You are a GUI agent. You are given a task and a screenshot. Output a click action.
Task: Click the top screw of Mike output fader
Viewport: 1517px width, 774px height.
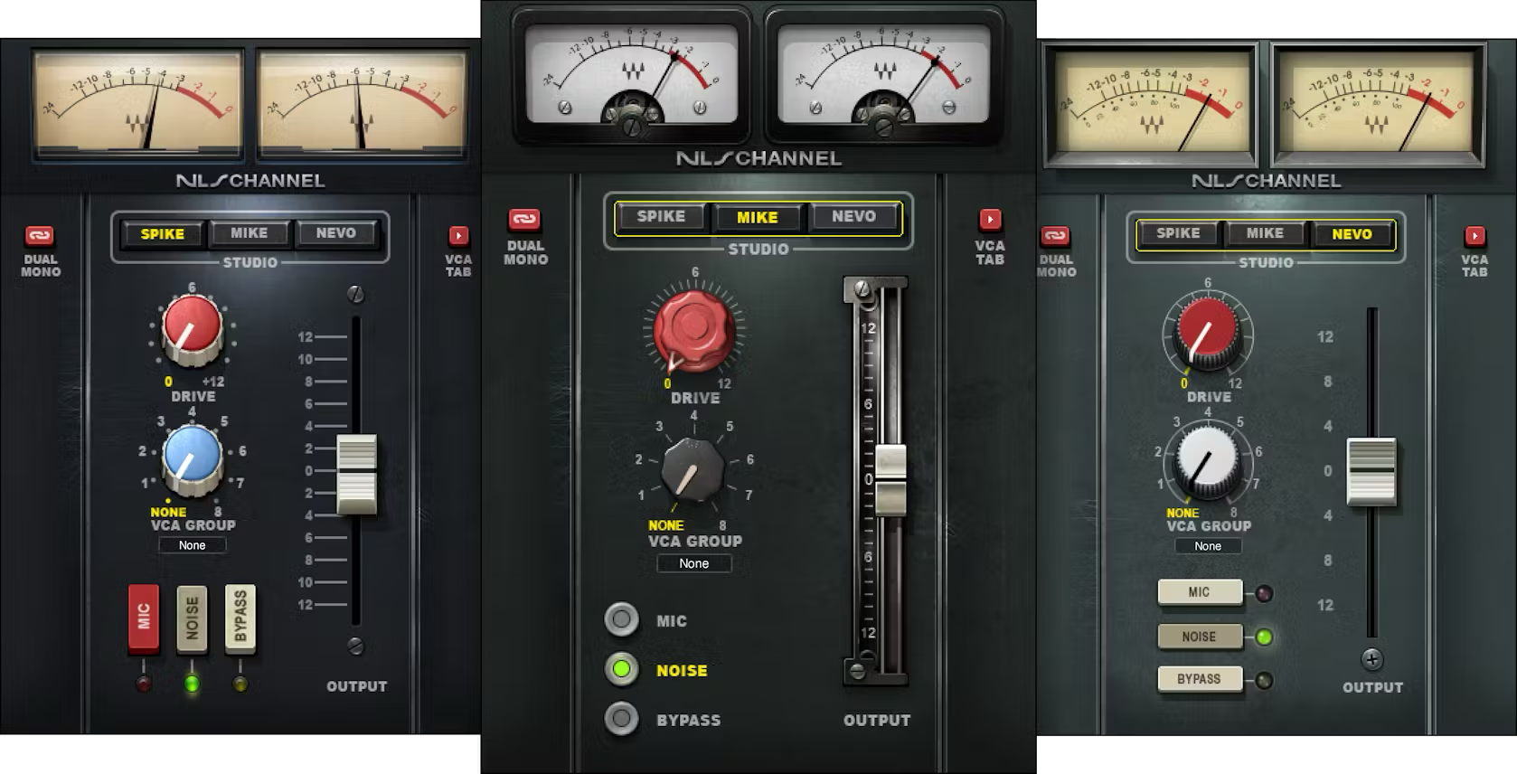[x=863, y=290]
